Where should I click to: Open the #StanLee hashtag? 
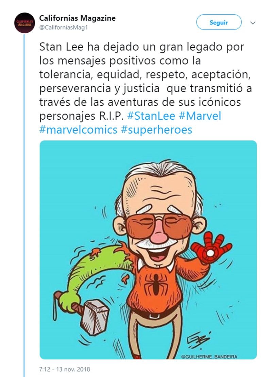[x=151, y=116]
